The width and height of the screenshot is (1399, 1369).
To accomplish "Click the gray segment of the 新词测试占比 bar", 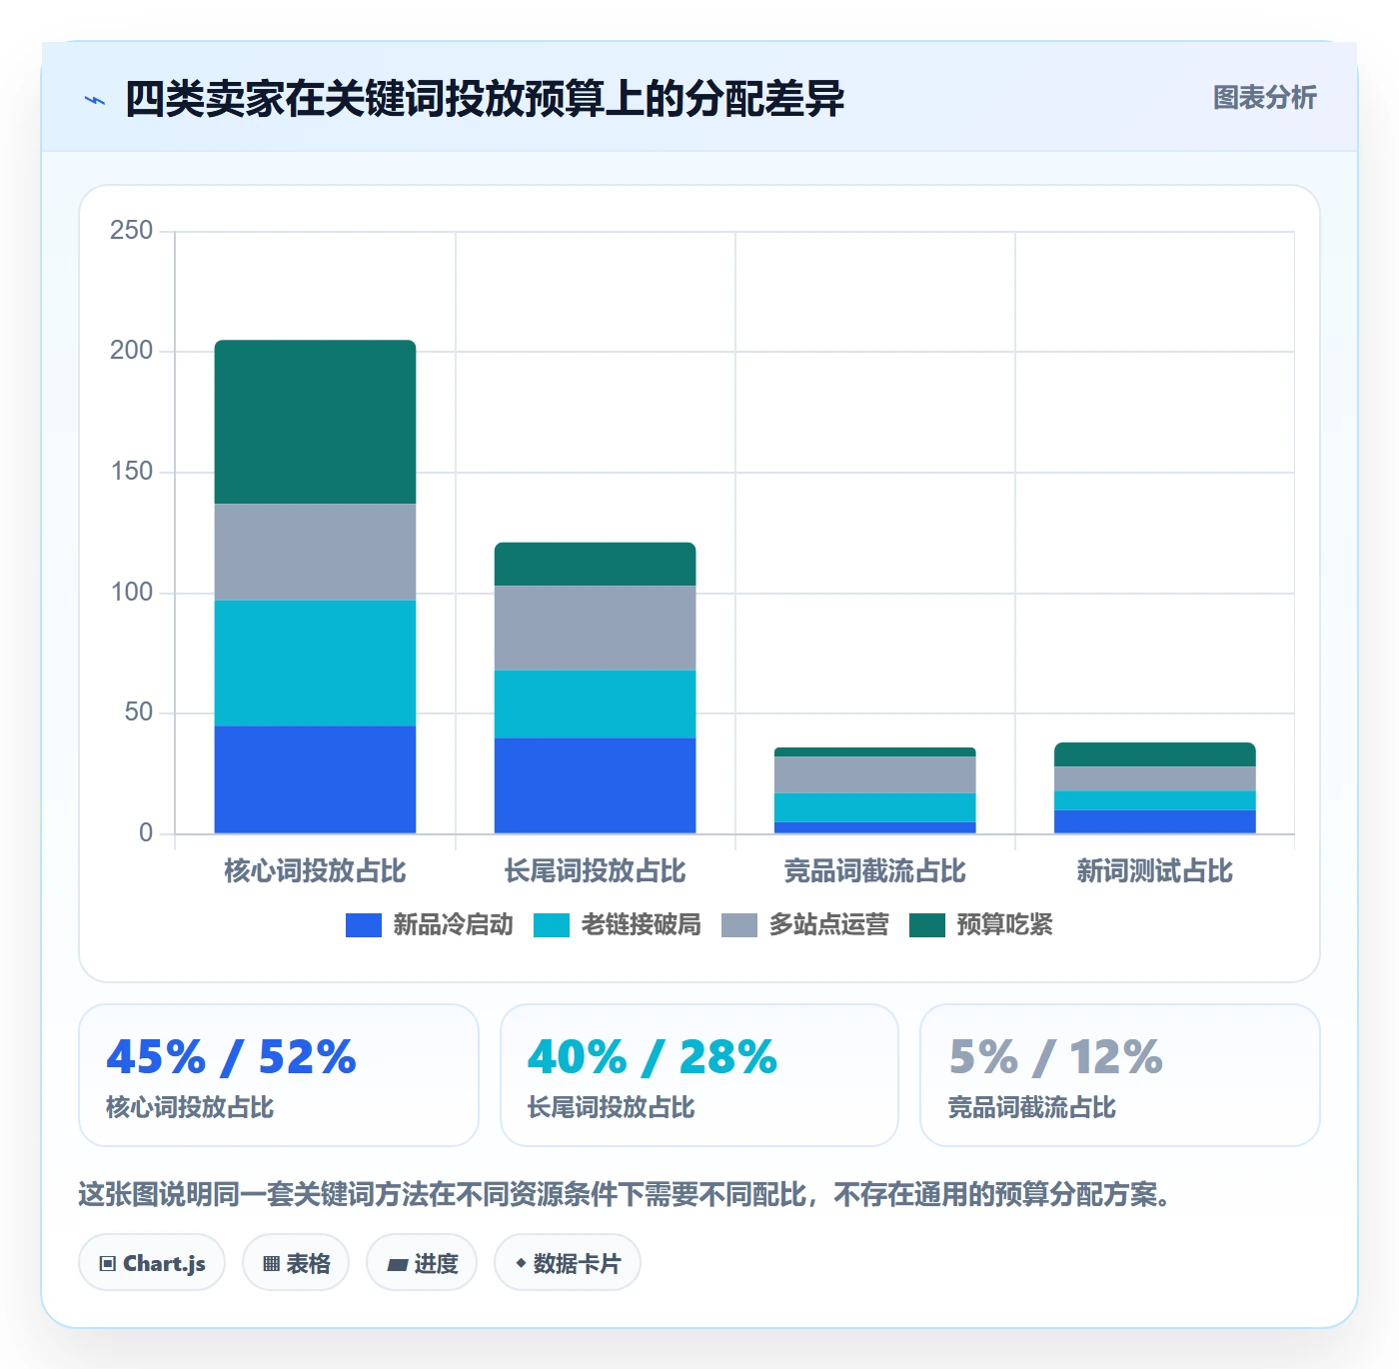I will pos(1155,778).
